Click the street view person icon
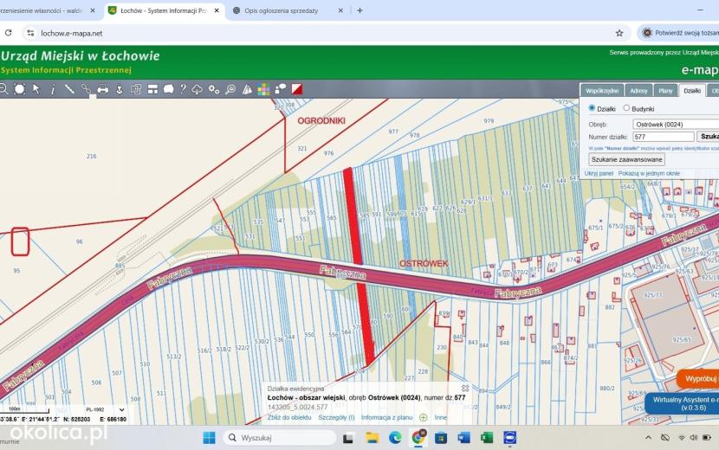The width and height of the screenshot is (719, 450). click(120, 89)
